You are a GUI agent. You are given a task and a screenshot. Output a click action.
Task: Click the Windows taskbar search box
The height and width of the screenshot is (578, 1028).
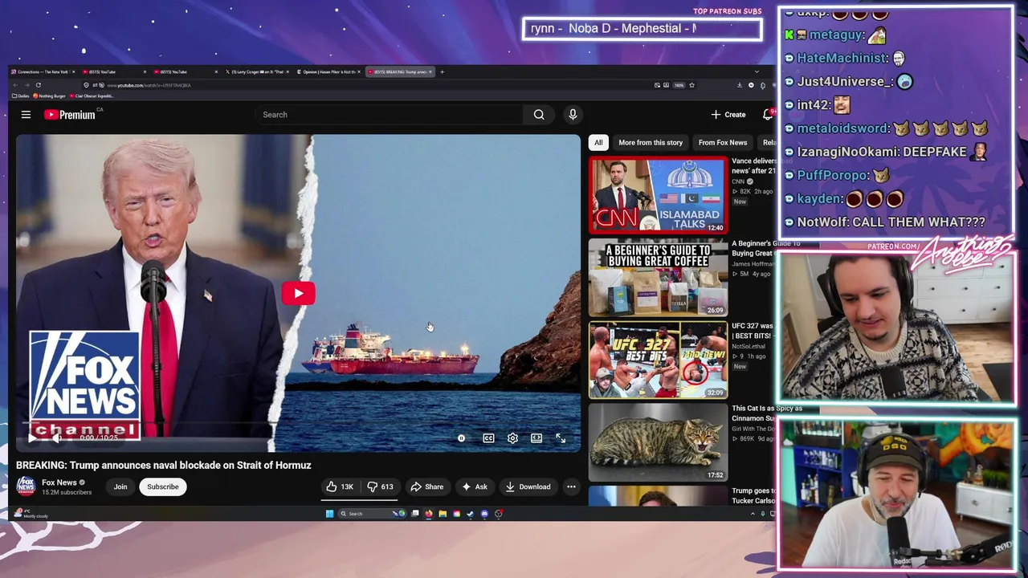(x=371, y=514)
